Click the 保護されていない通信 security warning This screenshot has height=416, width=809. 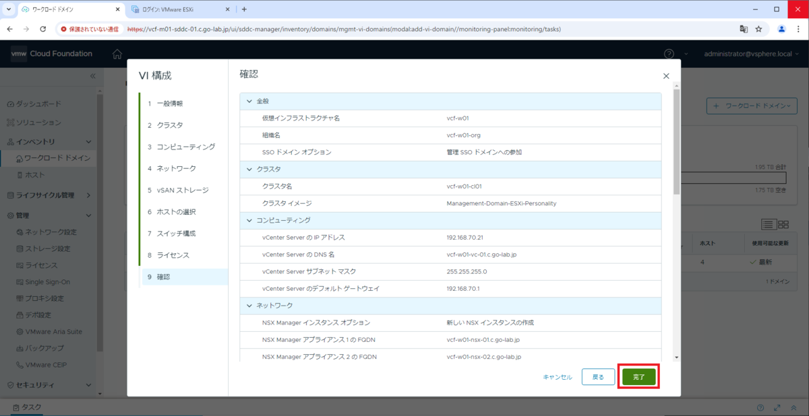coord(90,29)
